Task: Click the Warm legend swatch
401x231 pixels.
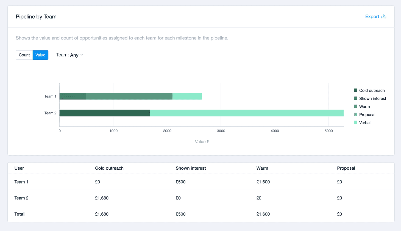Action: (356, 106)
